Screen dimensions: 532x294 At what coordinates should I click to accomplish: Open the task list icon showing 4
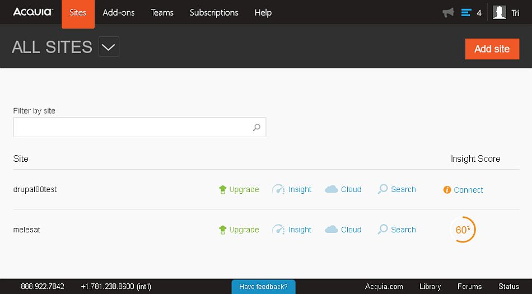coord(466,12)
